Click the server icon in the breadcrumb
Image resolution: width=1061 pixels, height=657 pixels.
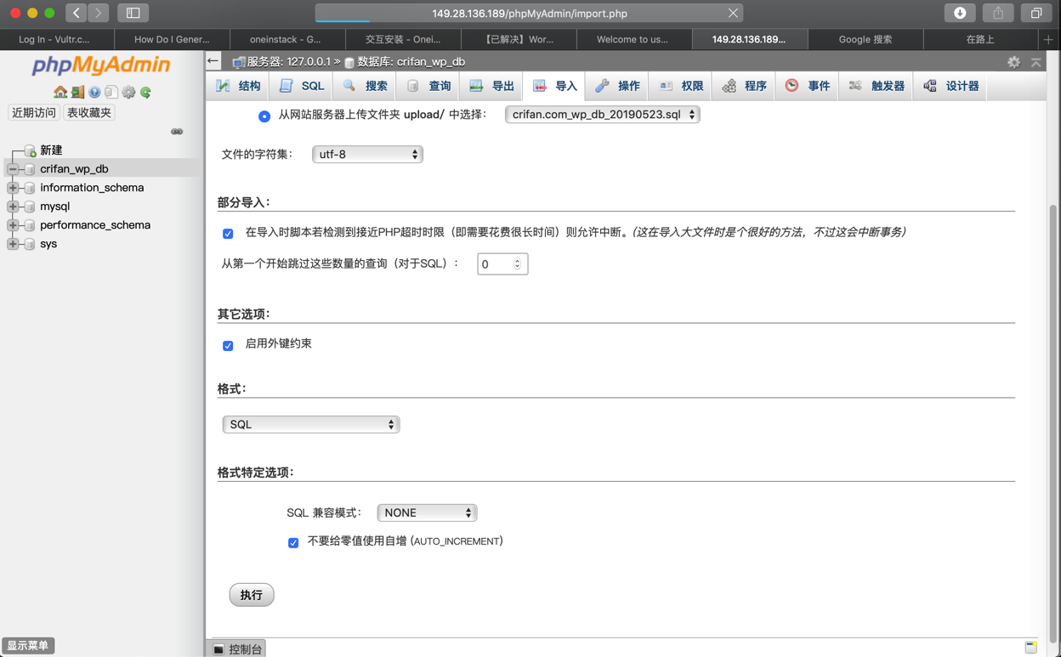tap(239, 62)
